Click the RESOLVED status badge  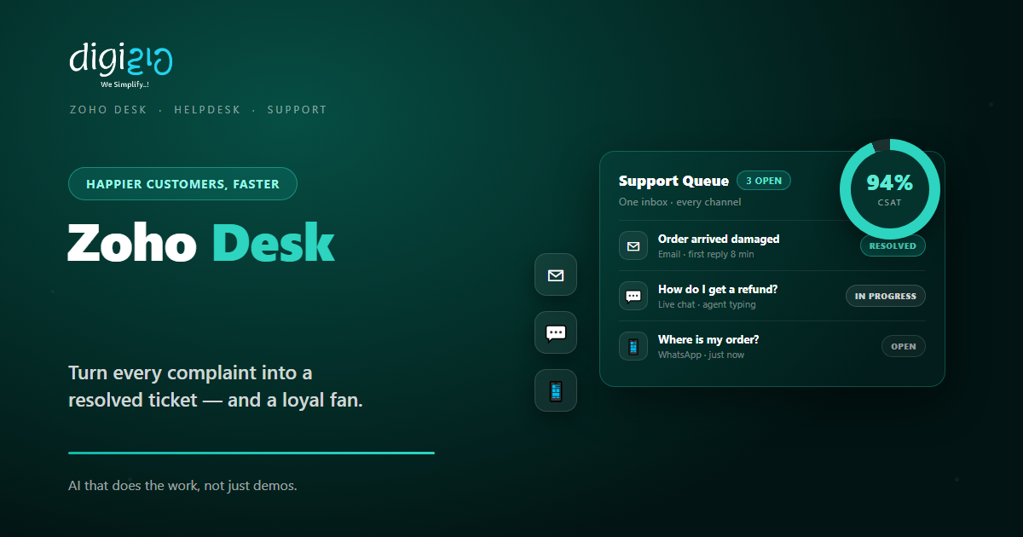click(893, 245)
